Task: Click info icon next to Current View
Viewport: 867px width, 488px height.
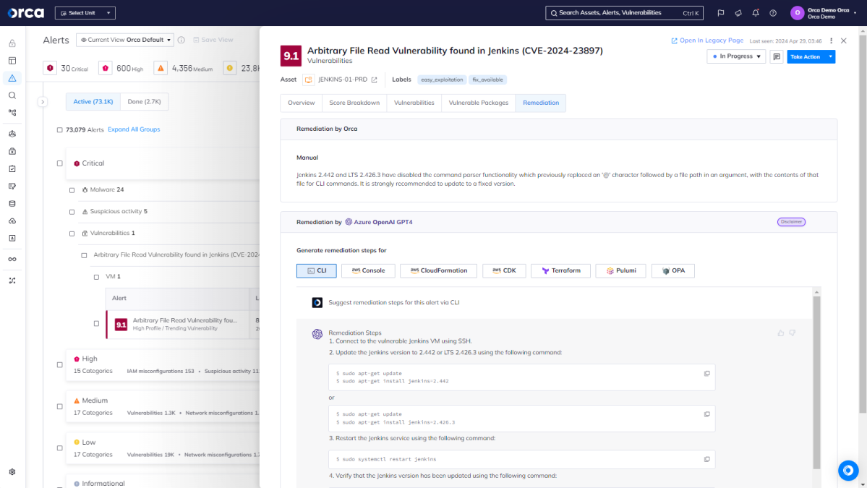Action: (181, 40)
